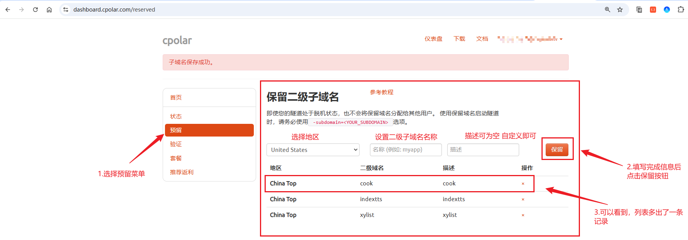Click China Top in the xylist row
688x240 pixels.
point(283,215)
